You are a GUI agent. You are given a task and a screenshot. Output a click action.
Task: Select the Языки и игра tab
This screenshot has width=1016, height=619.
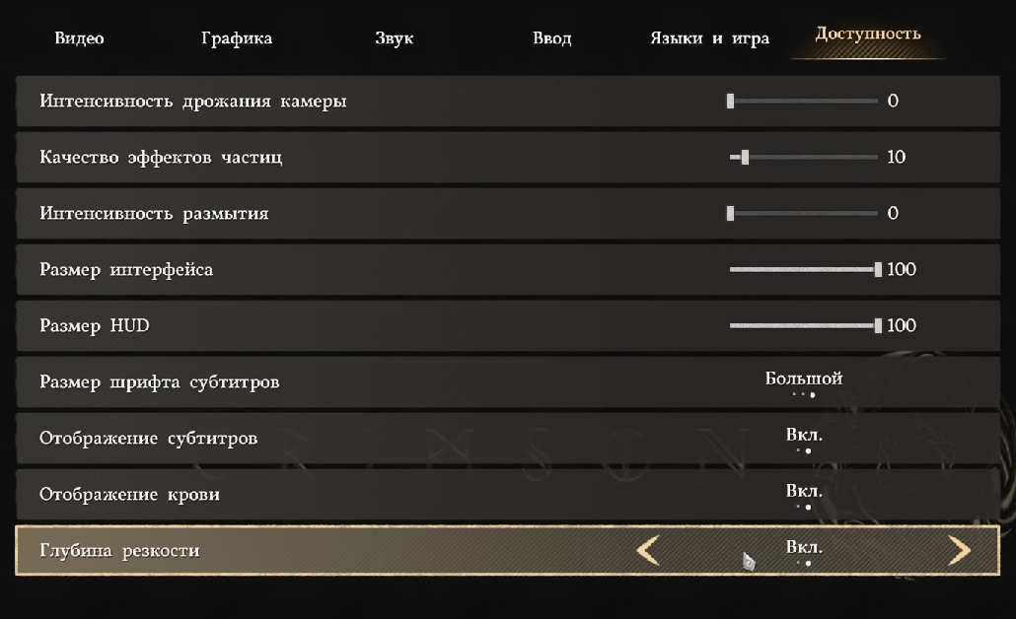point(710,38)
